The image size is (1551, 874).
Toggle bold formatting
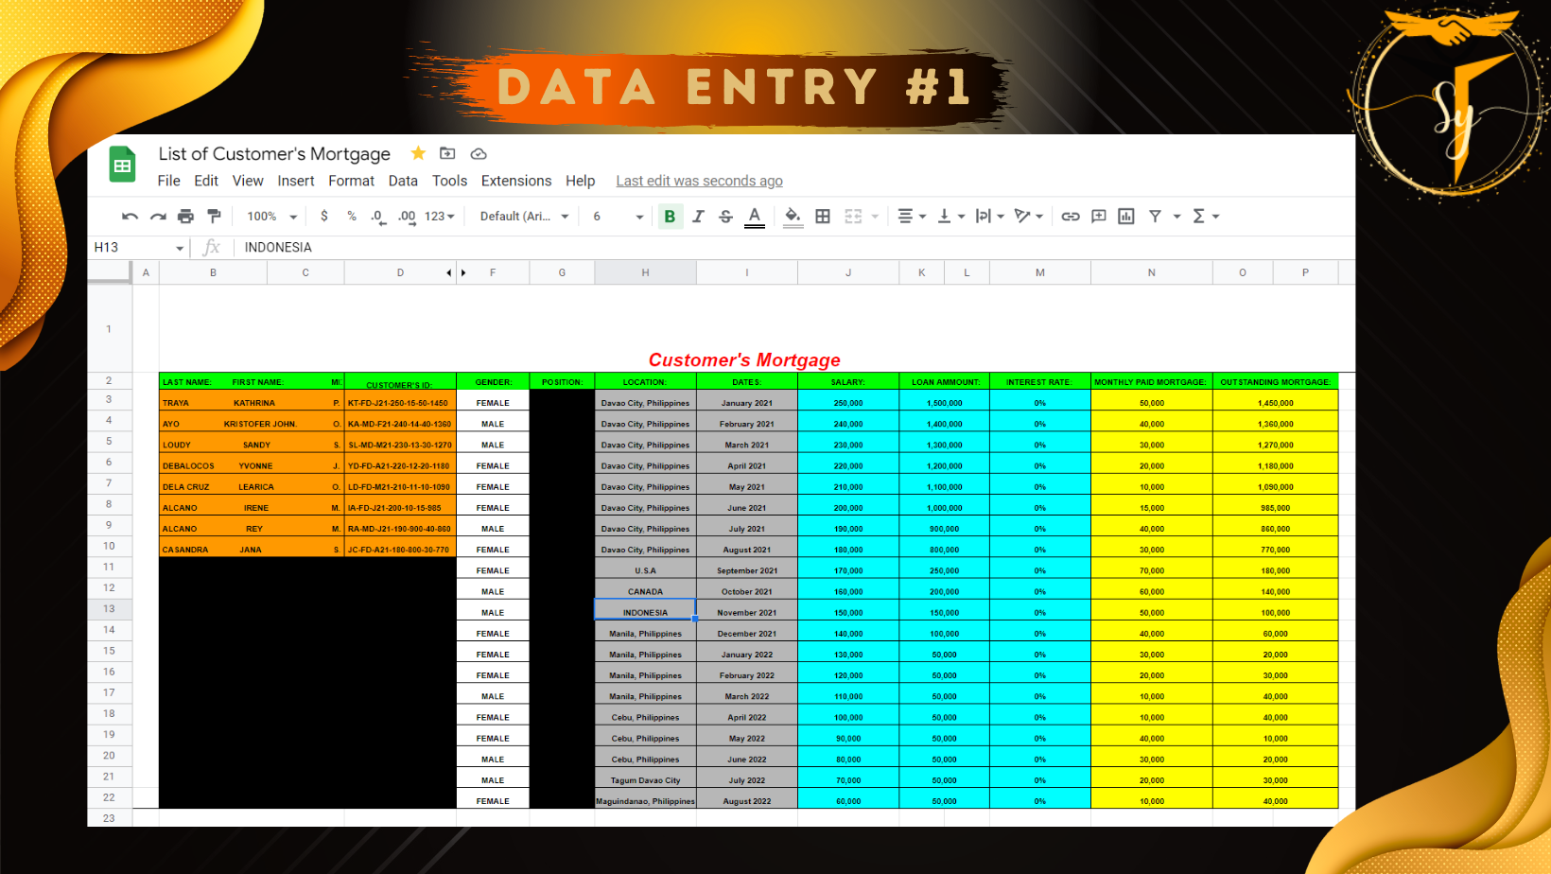click(670, 217)
